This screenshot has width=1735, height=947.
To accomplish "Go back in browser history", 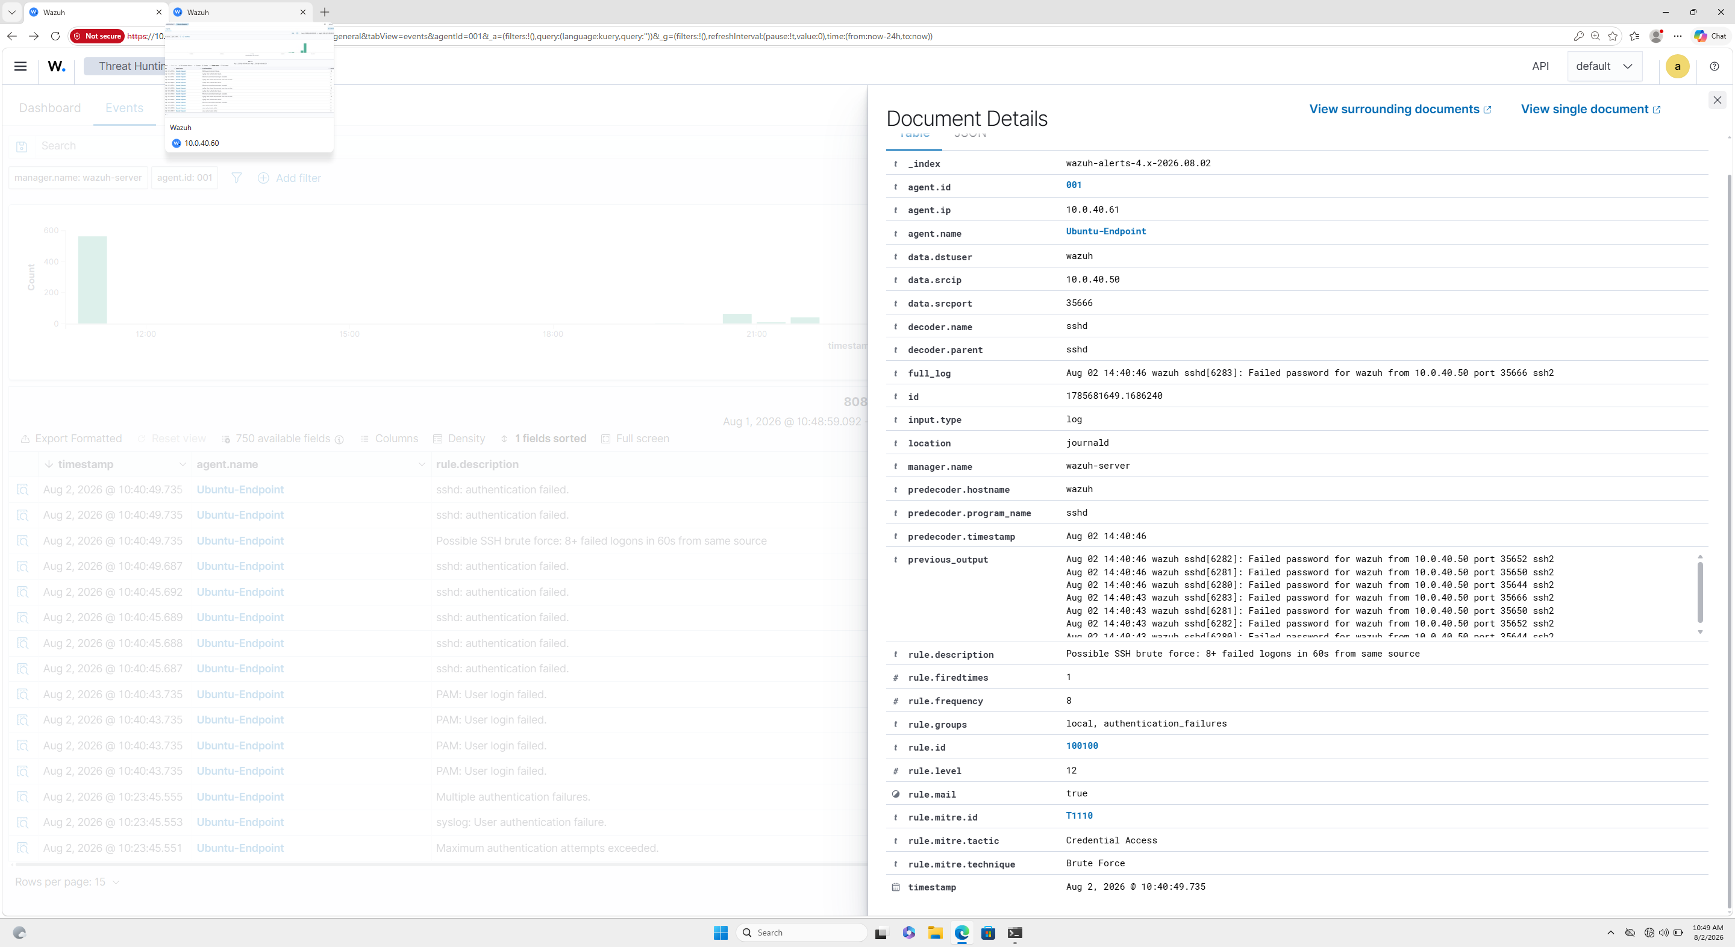I will tap(12, 36).
